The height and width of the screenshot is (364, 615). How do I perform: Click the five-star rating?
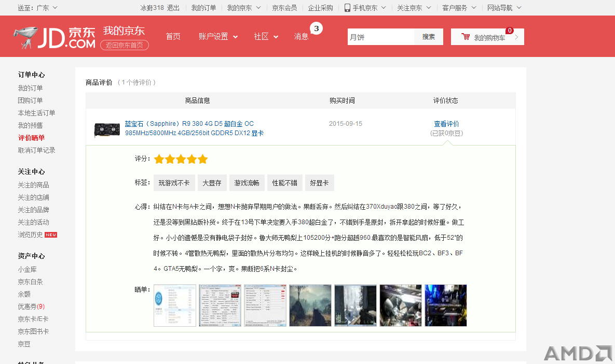(x=181, y=159)
